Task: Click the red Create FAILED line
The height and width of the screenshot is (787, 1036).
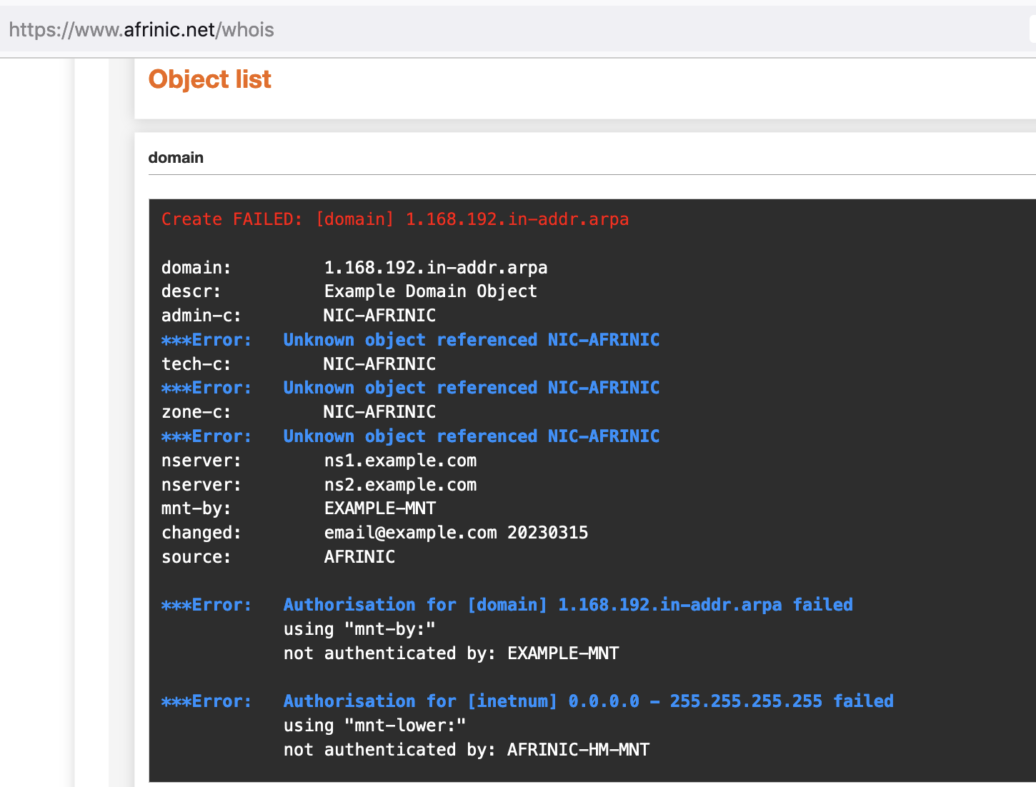Action: 395,219
